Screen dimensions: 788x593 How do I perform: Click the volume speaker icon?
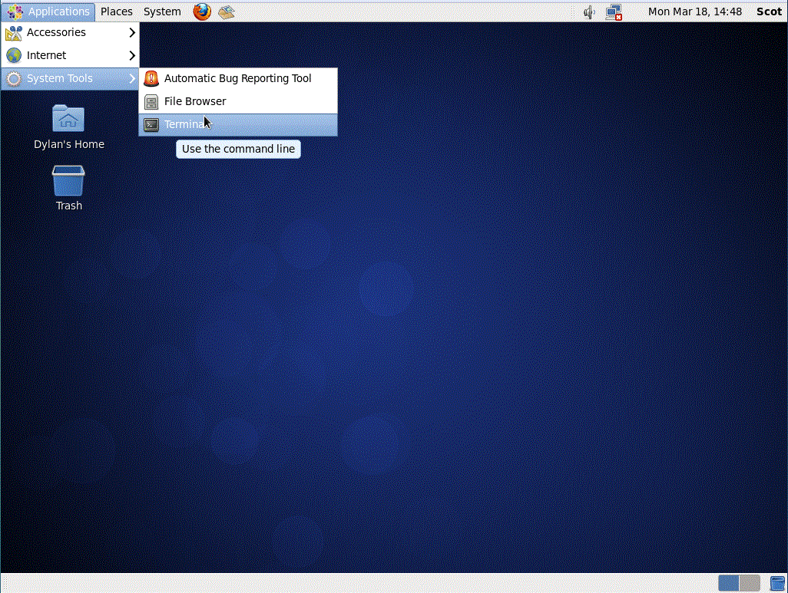(x=588, y=12)
